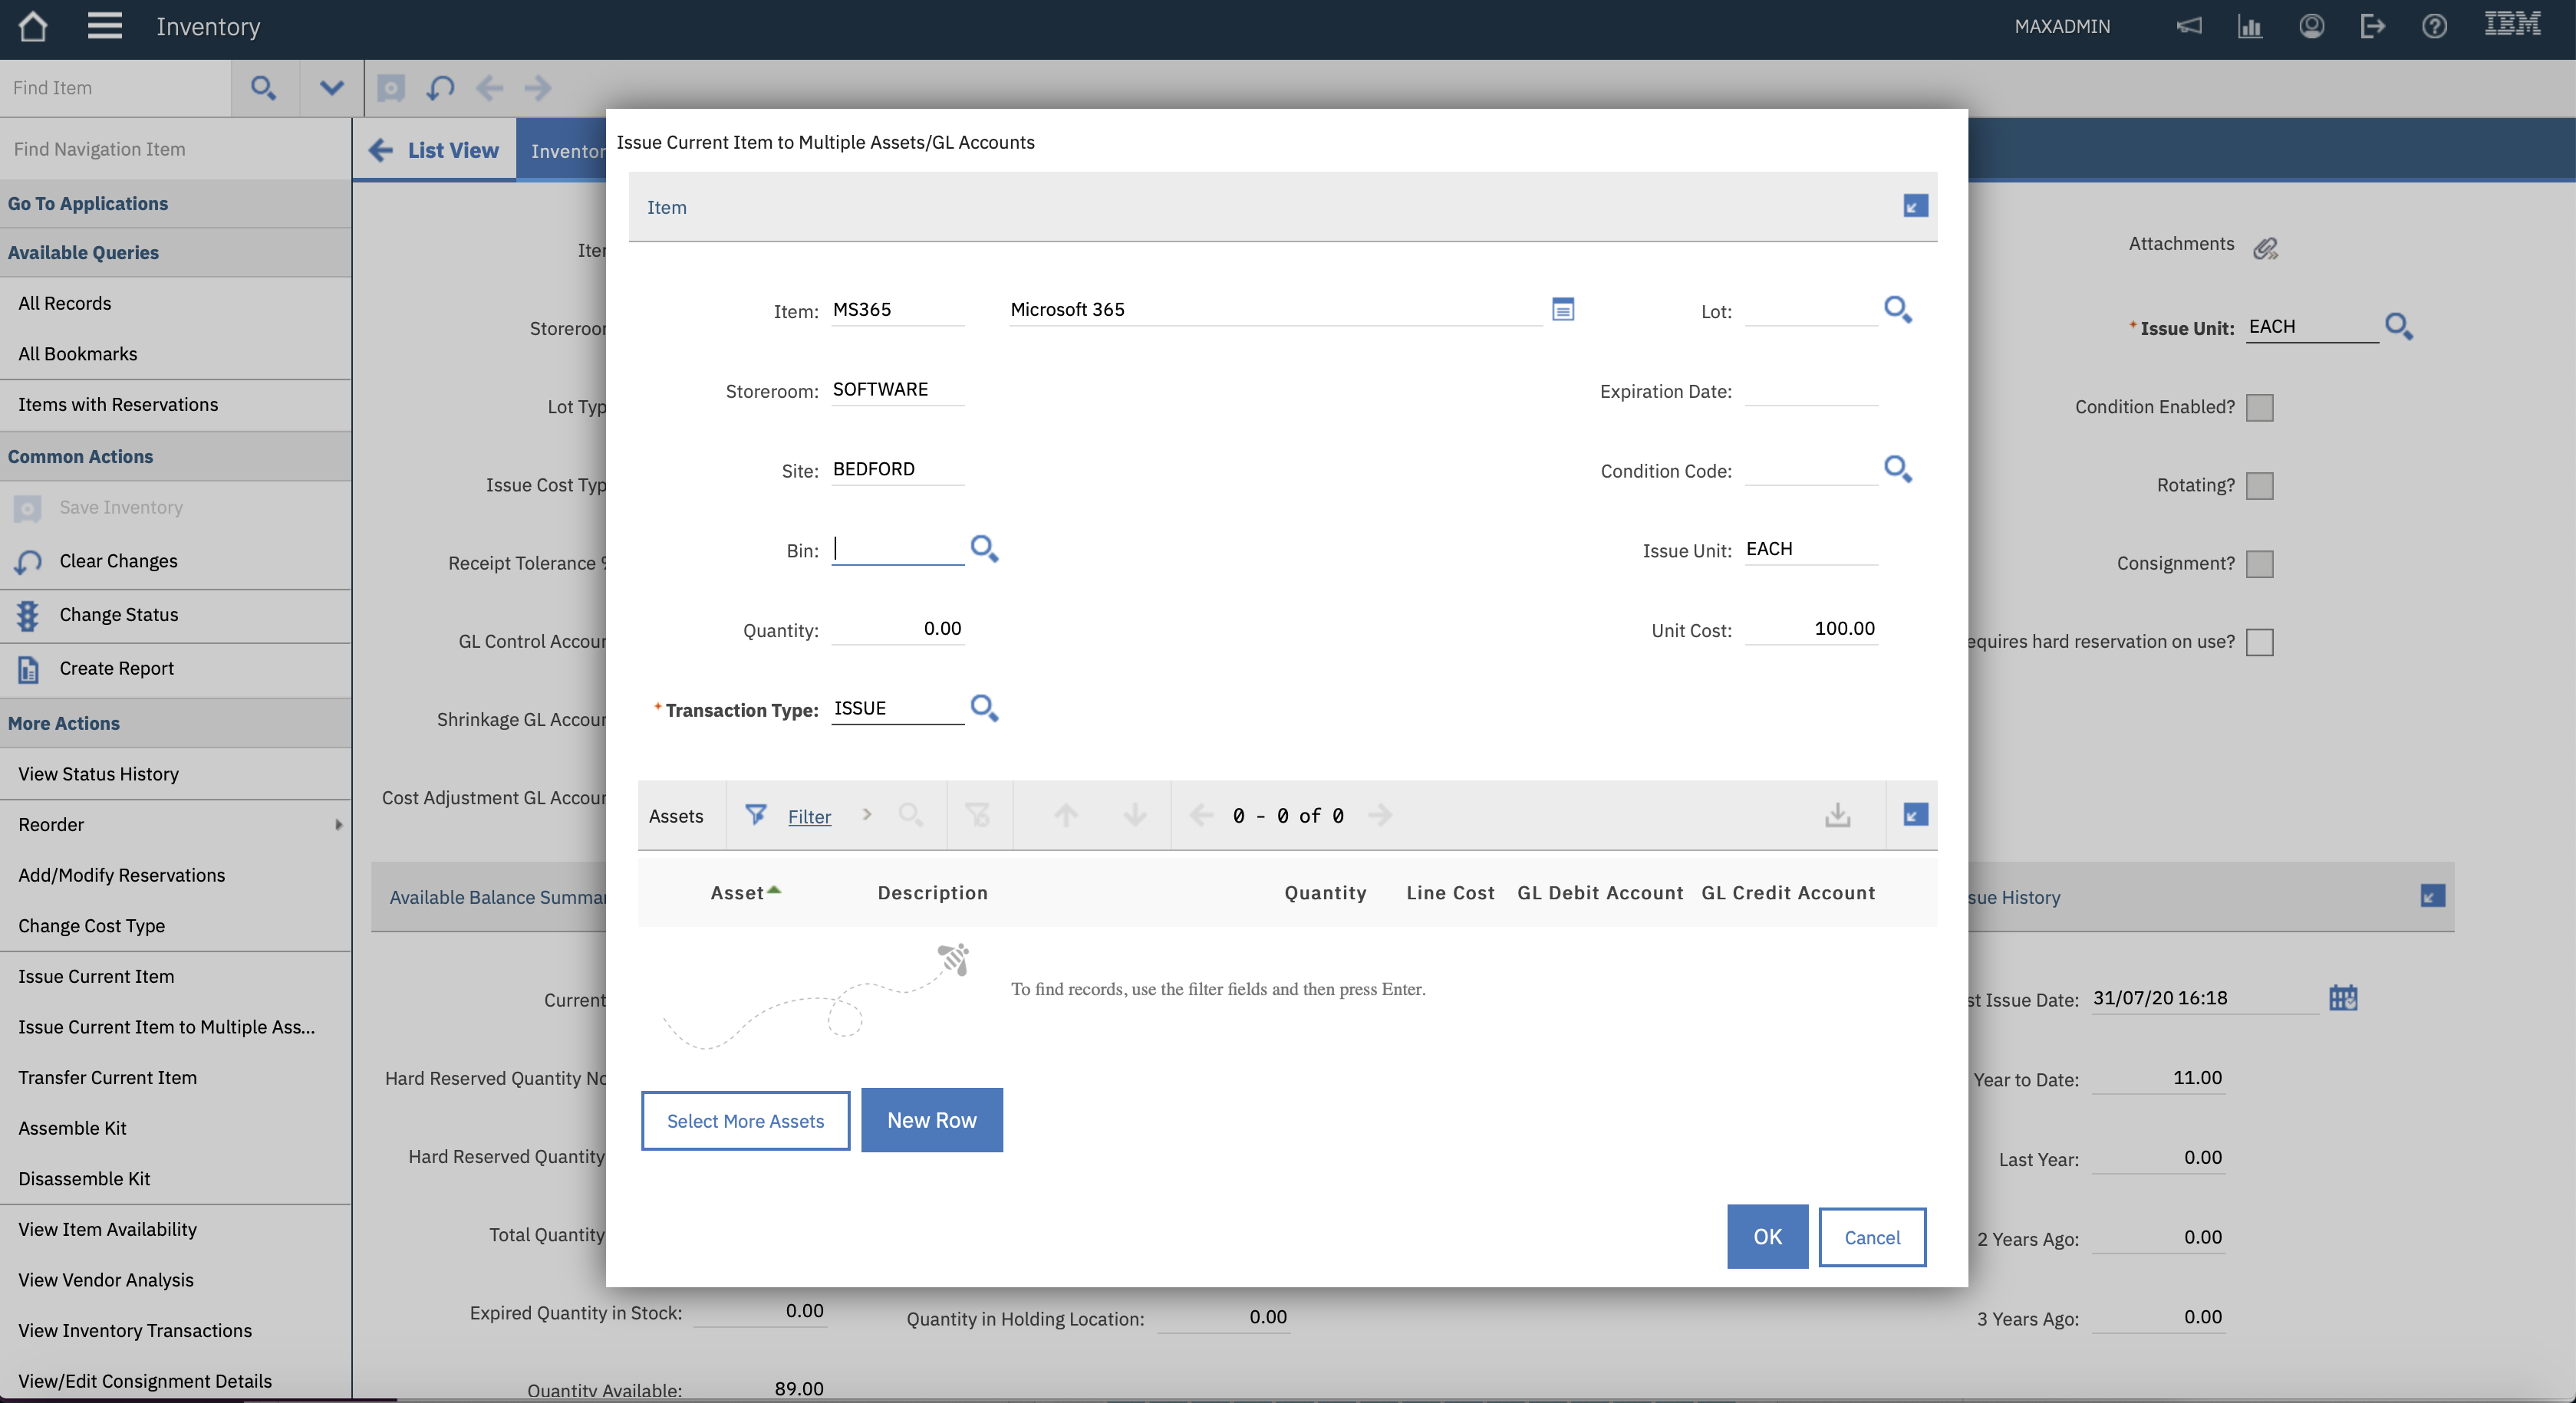Open the hamburger navigation menu

coord(104,27)
